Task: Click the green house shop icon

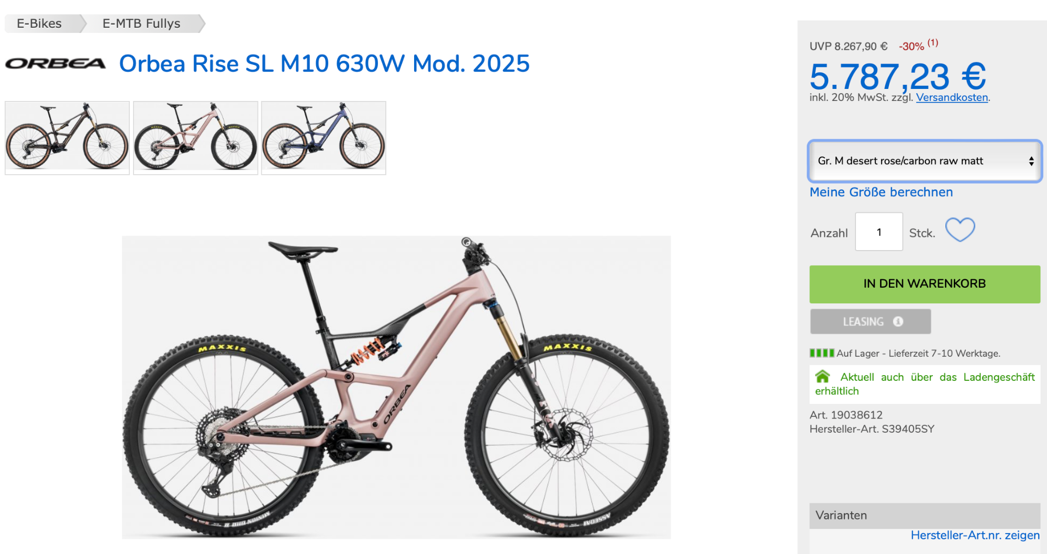Action: (x=823, y=376)
